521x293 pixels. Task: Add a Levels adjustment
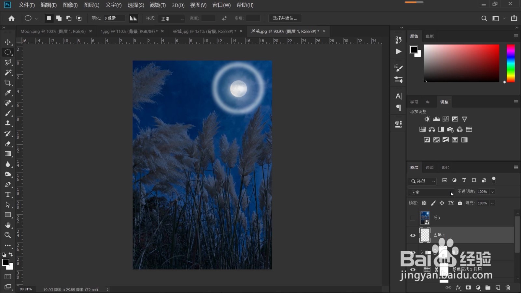point(436,119)
